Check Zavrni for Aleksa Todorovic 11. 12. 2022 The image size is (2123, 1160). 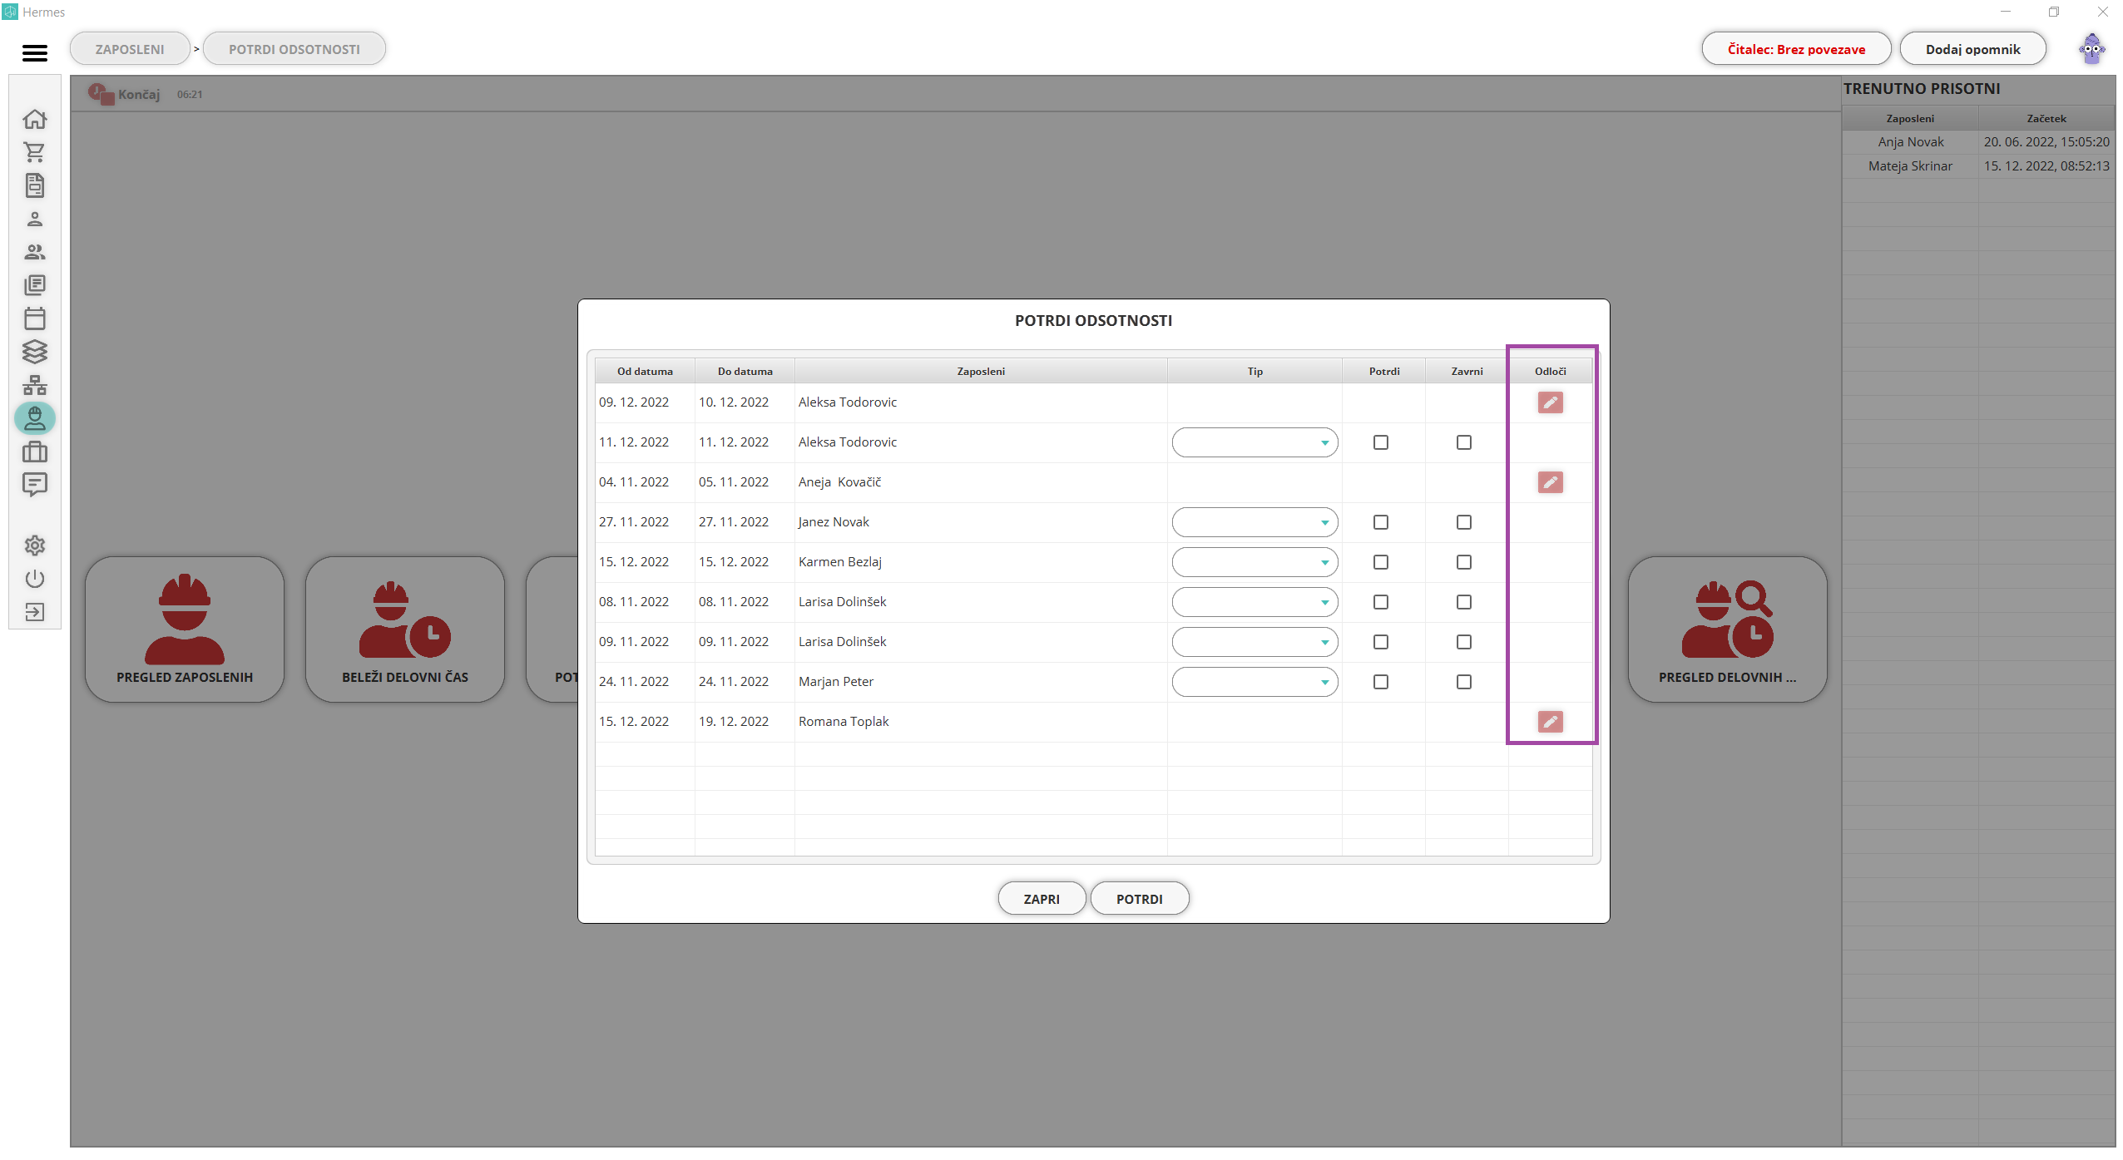pos(1464,442)
